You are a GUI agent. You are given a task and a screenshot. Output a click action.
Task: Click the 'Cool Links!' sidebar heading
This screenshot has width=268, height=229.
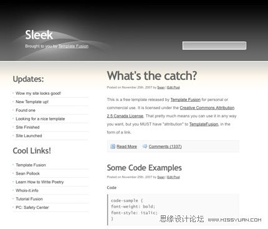click(x=32, y=151)
